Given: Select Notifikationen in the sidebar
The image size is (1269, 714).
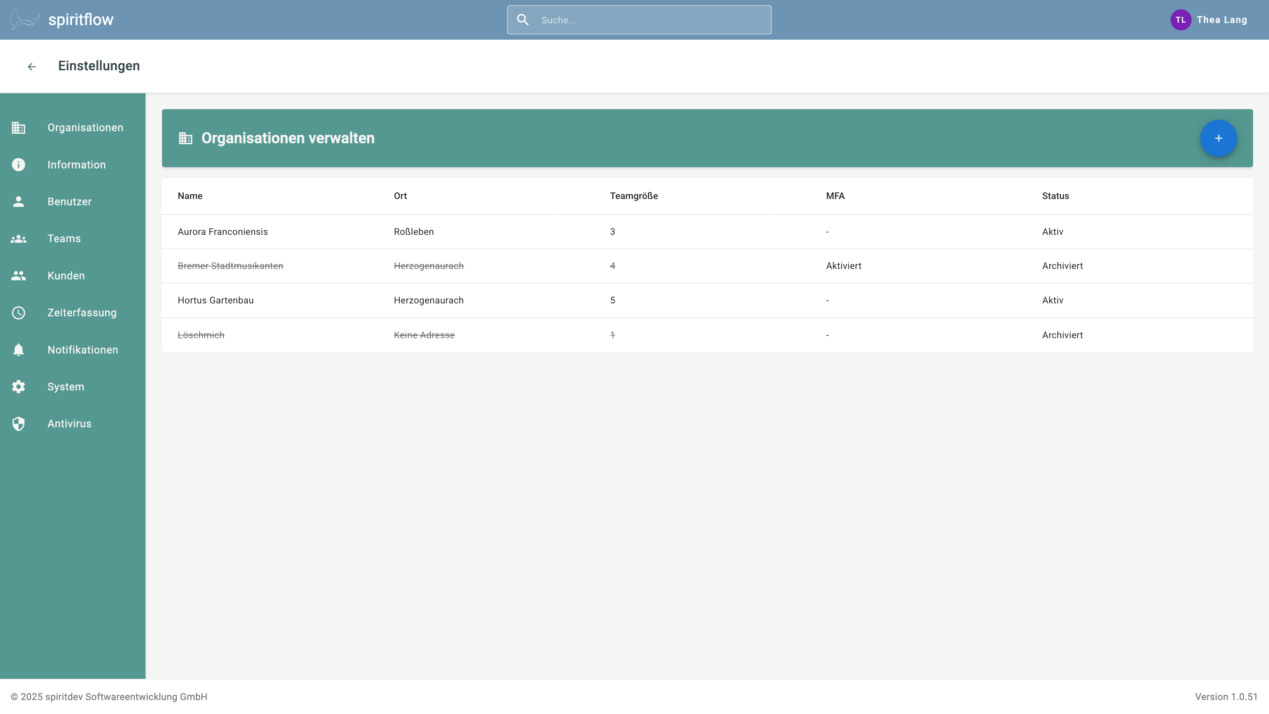Looking at the screenshot, I should 73,350.
